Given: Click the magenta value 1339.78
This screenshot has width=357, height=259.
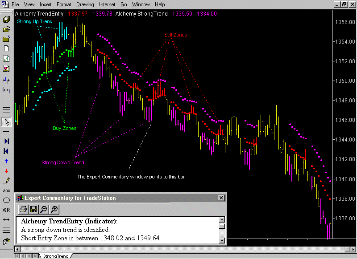Looking at the screenshot, I should [x=102, y=14].
